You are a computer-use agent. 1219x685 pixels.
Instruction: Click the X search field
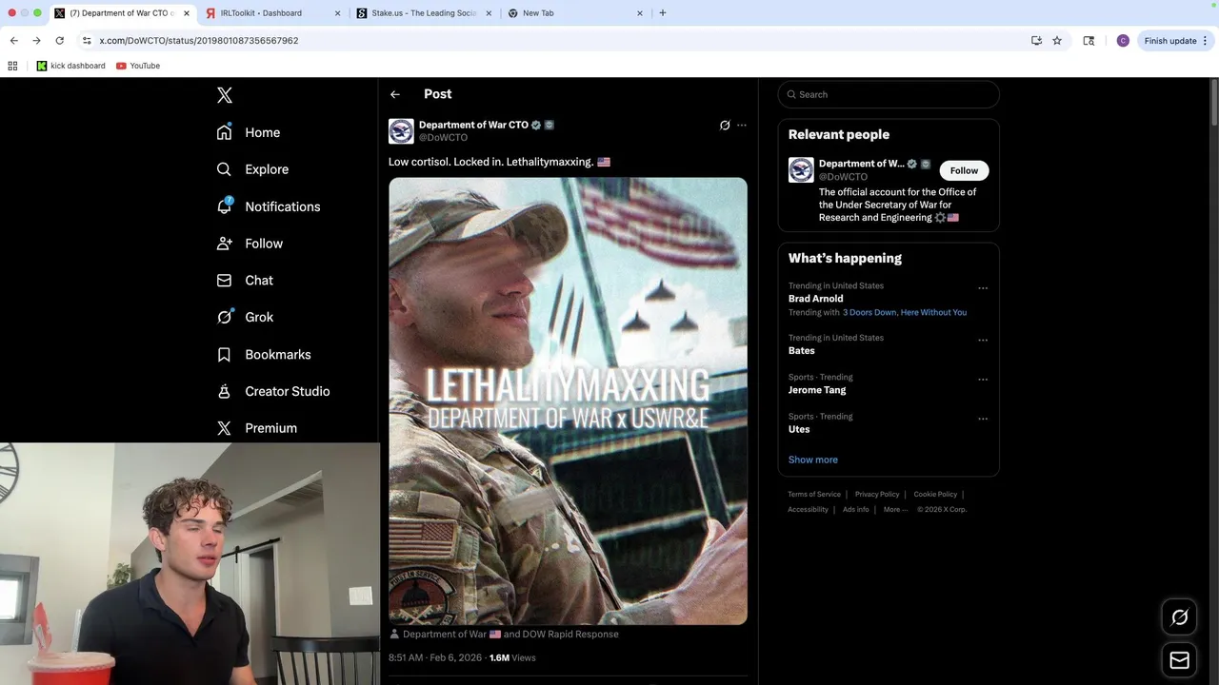coord(889,94)
